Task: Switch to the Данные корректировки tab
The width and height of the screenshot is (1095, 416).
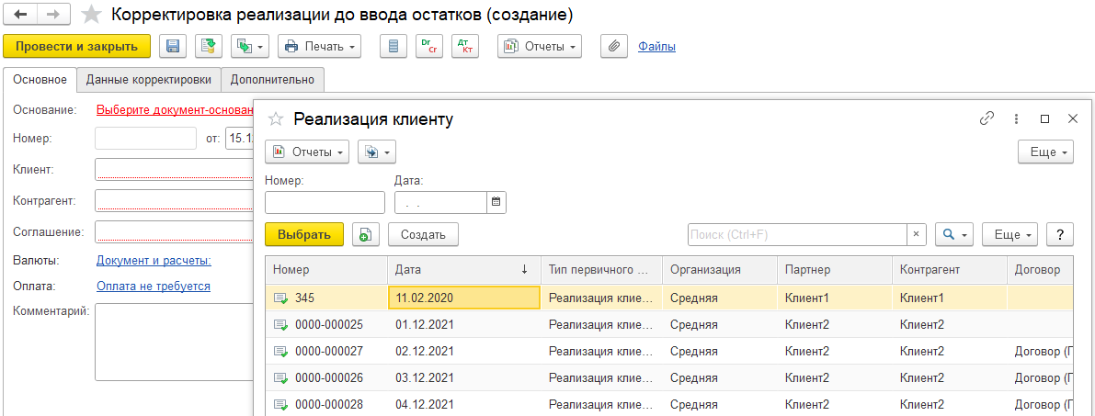Action: click(148, 80)
